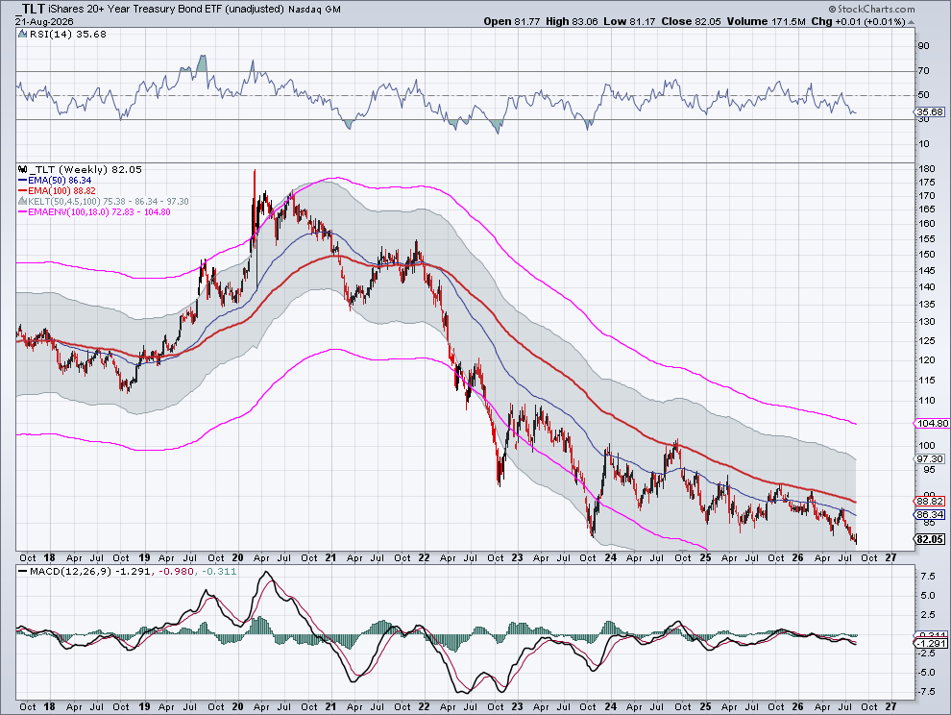This screenshot has width=951, height=715.
Task: Click the 70 label on the RSI axis
Action: [x=924, y=71]
